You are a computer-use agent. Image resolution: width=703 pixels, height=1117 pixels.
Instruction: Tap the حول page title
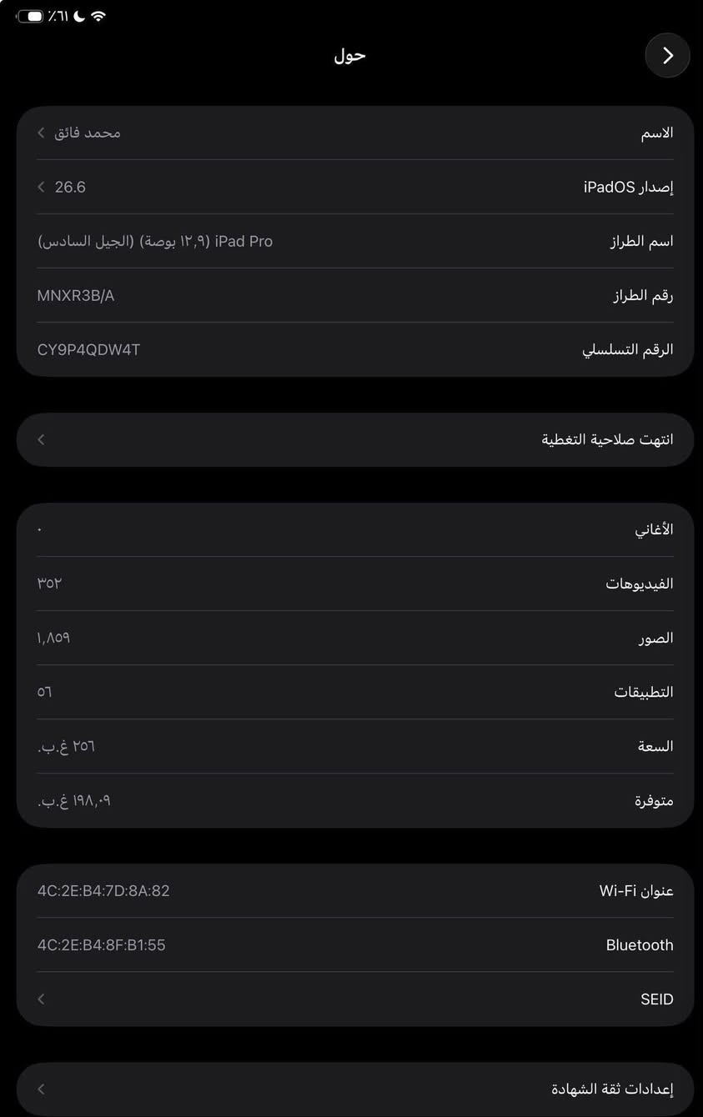pyautogui.click(x=350, y=55)
